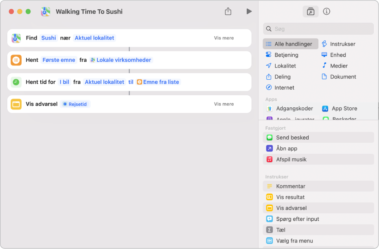Select the Send besked pinned action
The width and height of the screenshot is (379, 249).
point(318,138)
